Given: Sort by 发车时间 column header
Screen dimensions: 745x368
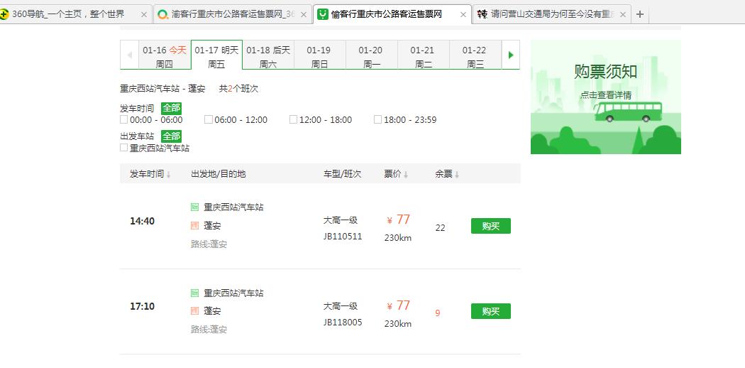Looking at the screenshot, I should click(x=150, y=174).
